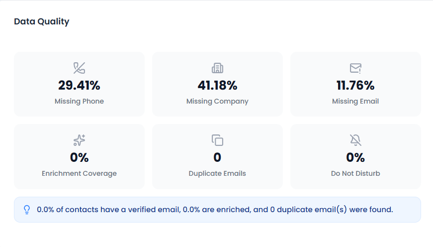Click the 0% value above Do Not Disturb
Viewport: 433px width, 247px height.
click(x=355, y=157)
